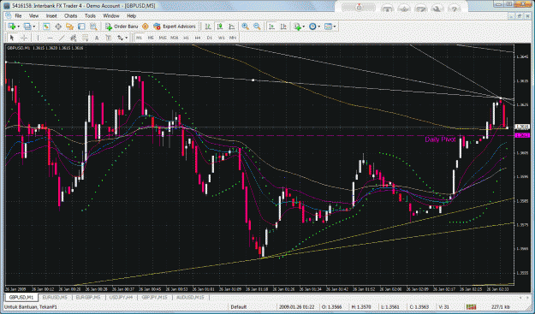The image size is (535, 314).
Task: Select the GBPUSD,M1 chart tab
Action: coord(21,298)
